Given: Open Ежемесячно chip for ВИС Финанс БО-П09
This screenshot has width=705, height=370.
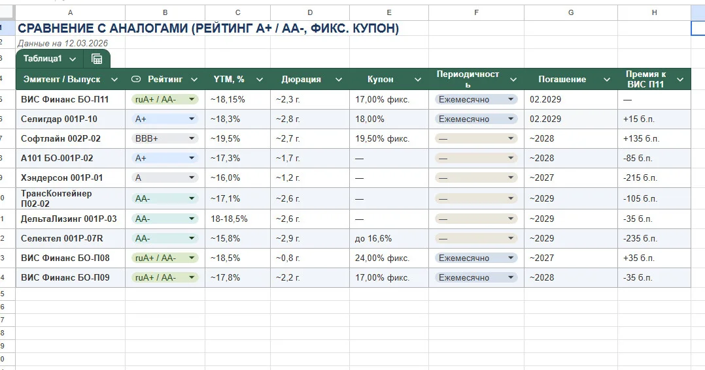Looking at the screenshot, I should click(476, 277).
